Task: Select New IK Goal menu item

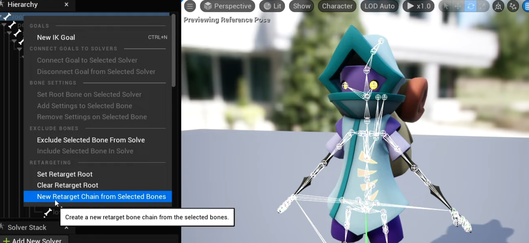Action: [x=98, y=37]
